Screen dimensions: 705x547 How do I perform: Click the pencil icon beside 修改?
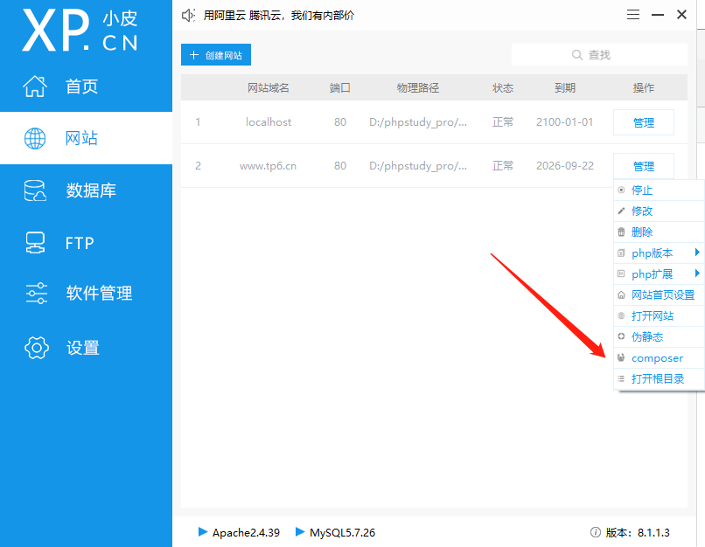(621, 211)
